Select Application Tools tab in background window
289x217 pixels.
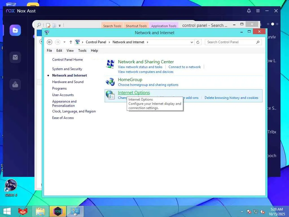164,26
